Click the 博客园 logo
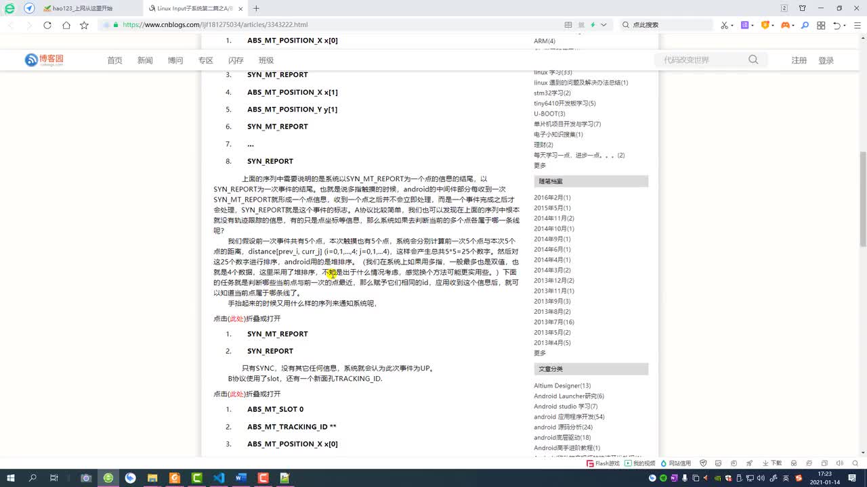 pyautogui.click(x=44, y=60)
